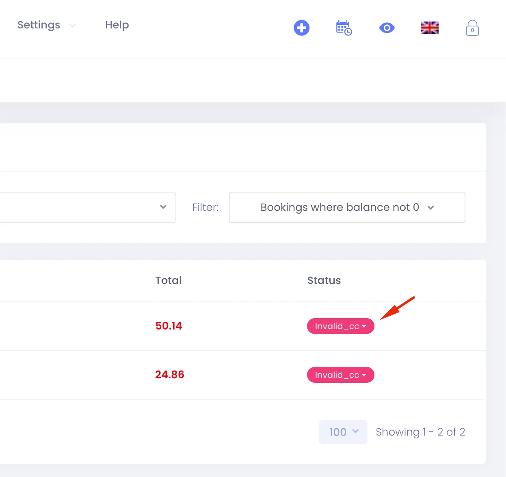Open Invalid_cc status dropdown for the 50.14 row
The height and width of the screenshot is (477, 506).
[x=340, y=326]
